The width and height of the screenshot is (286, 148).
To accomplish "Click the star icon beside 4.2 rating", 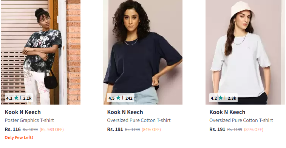I will coord(221,98).
